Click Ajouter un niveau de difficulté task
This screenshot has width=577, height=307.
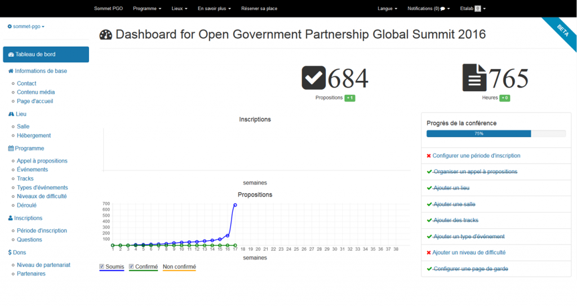click(469, 252)
